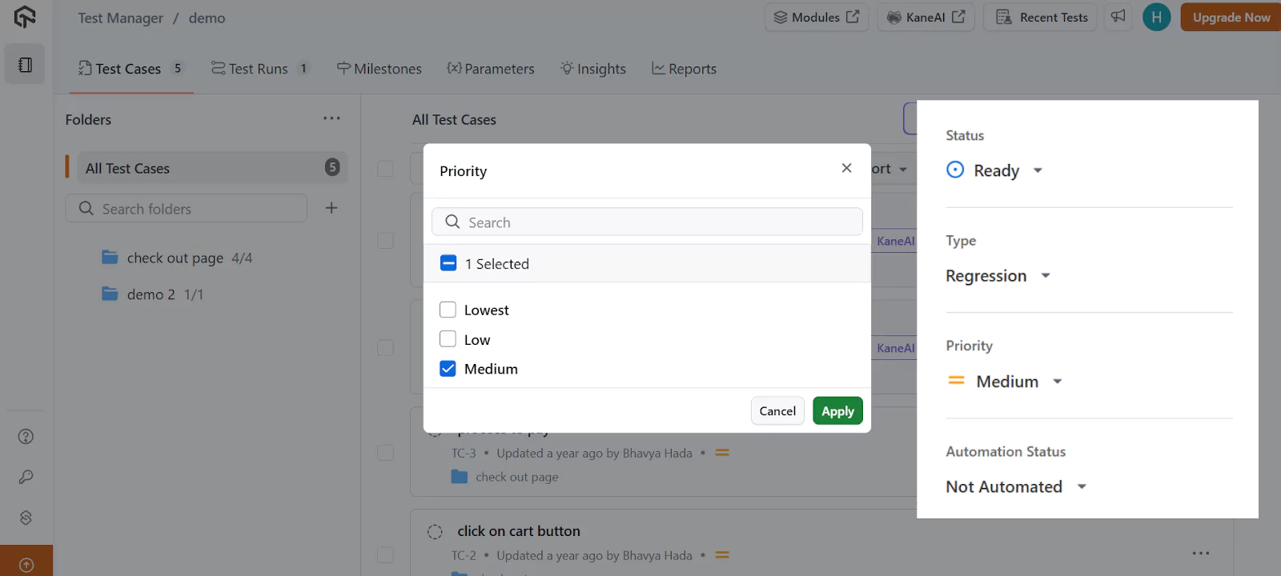Check the Lowest priority option
The image size is (1281, 576).
pyautogui.click(x=448, y=309)
